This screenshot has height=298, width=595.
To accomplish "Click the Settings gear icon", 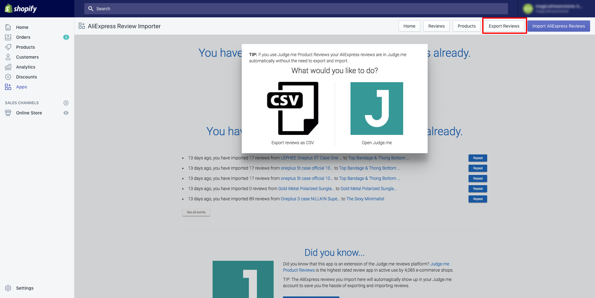I will tap(8, 288).
